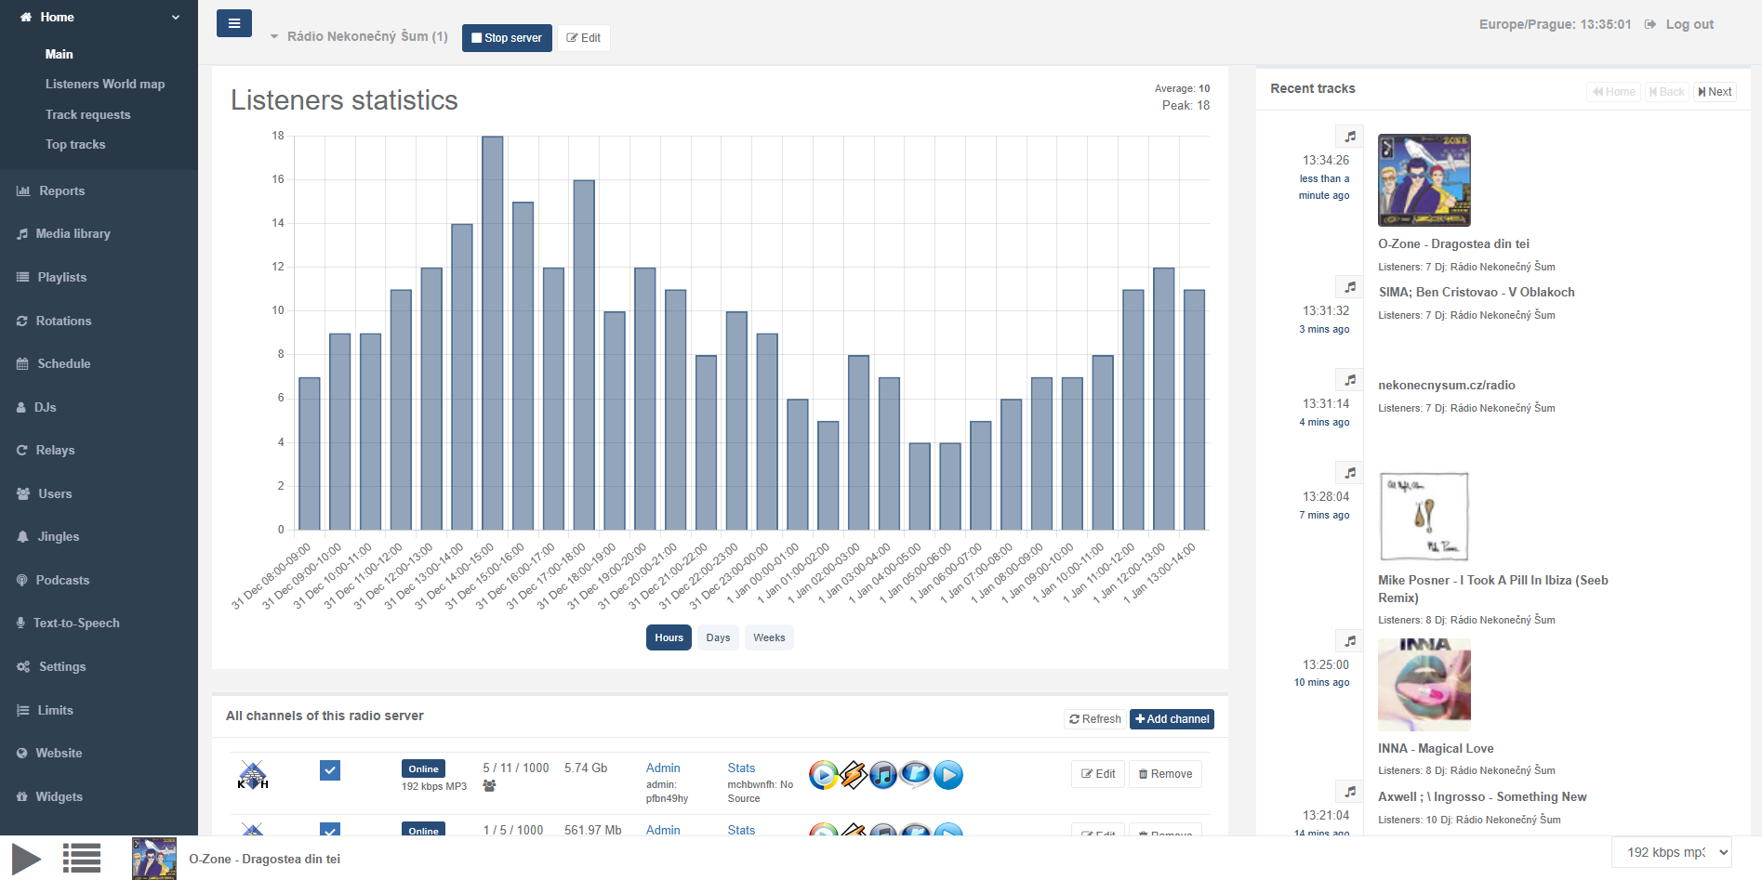This screenshot has height=880, width=1762.
Task: Click listeners group icon under 5 / 11 / 1000
Action: pyautogui.click(x=489, y=786)
